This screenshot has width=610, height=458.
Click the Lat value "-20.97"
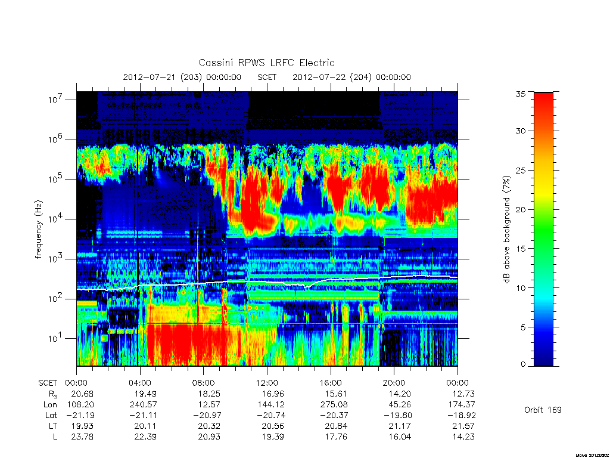(206, 415)
